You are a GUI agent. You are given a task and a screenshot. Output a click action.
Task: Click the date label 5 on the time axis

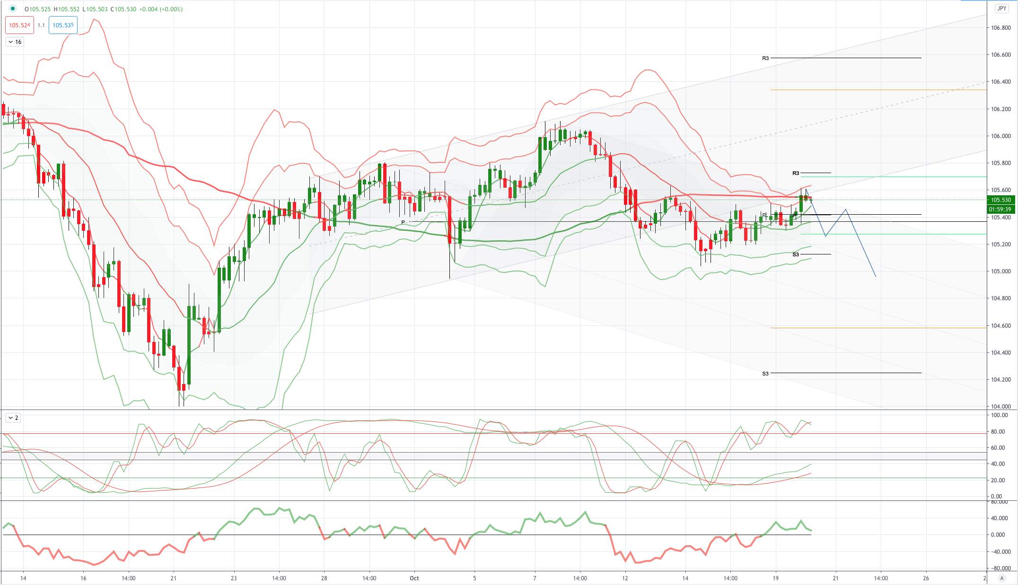474,578
